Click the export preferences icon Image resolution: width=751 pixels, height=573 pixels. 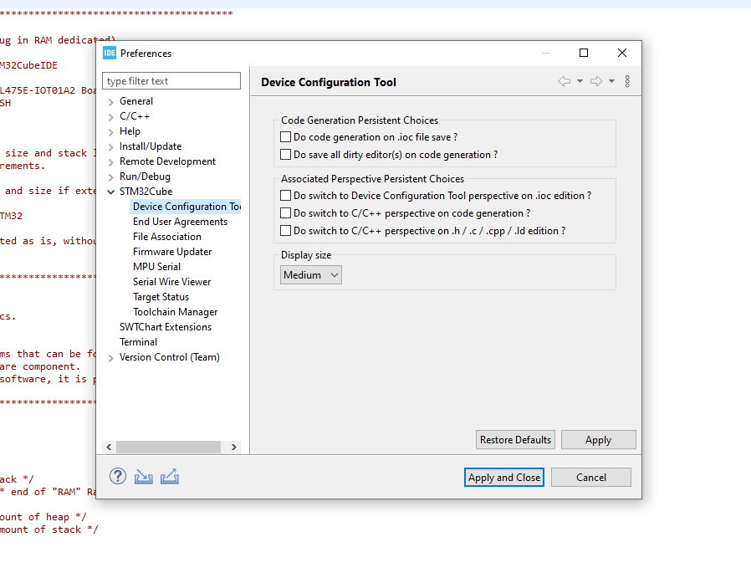pos(170,476)
